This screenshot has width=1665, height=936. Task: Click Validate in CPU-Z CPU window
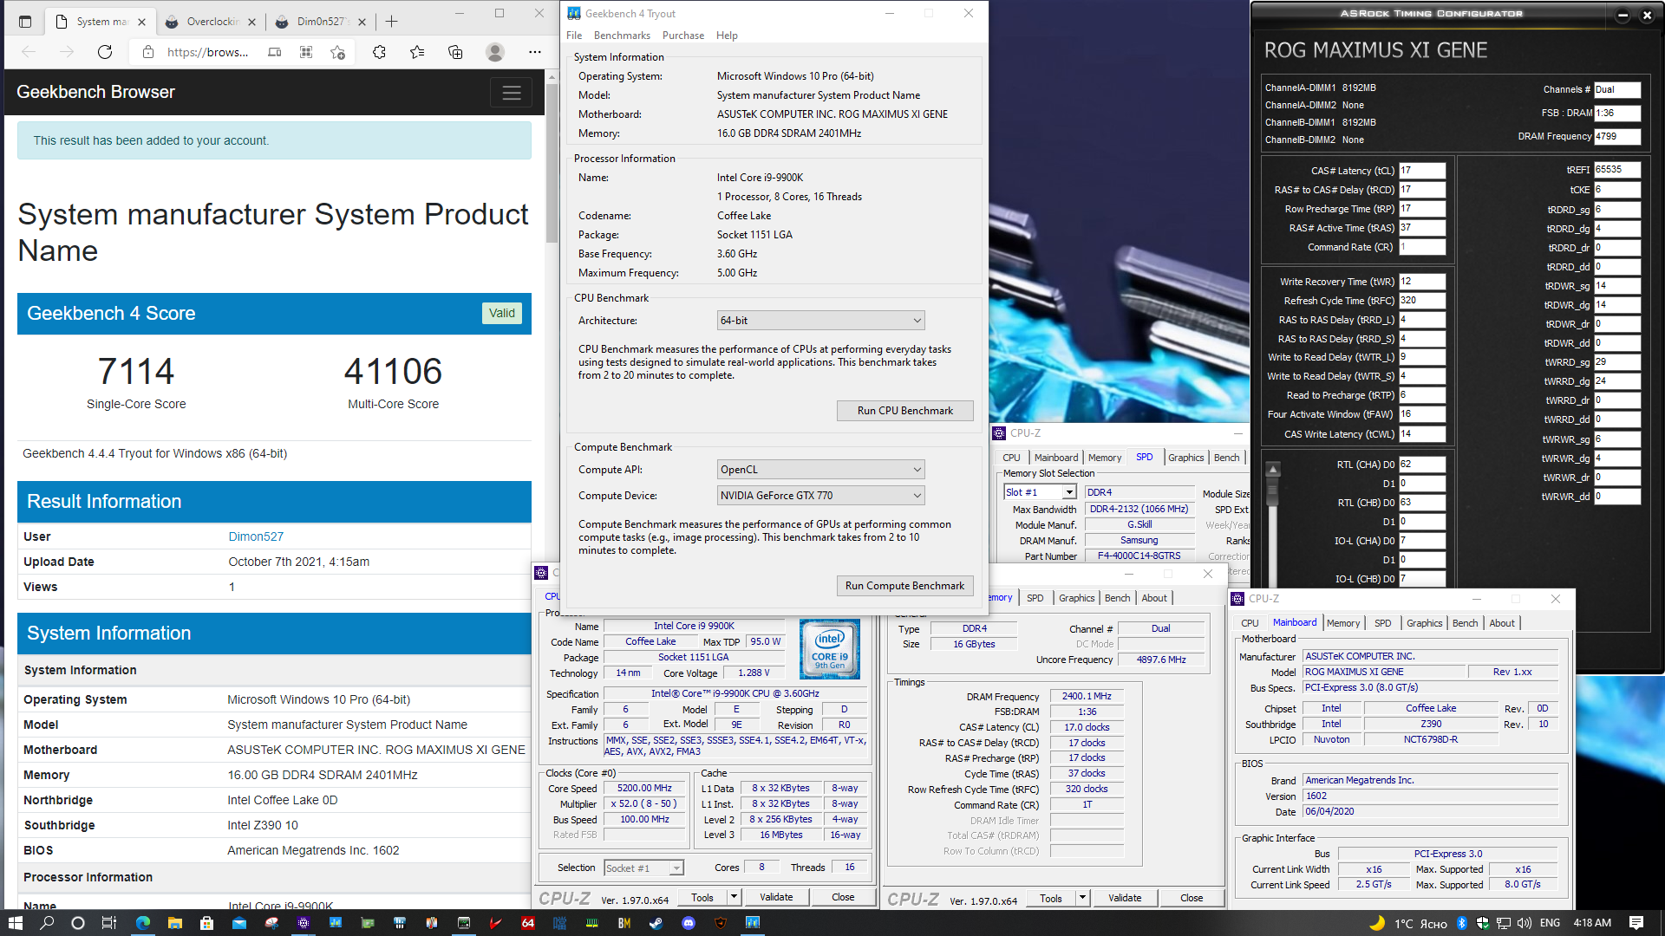[x=776, y=897]
